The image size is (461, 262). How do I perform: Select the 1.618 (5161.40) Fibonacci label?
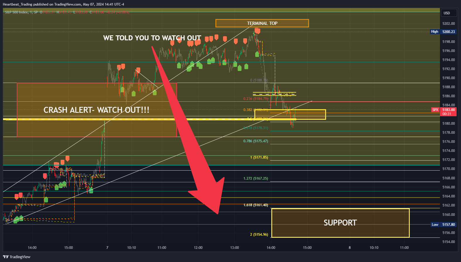(256, 205)
